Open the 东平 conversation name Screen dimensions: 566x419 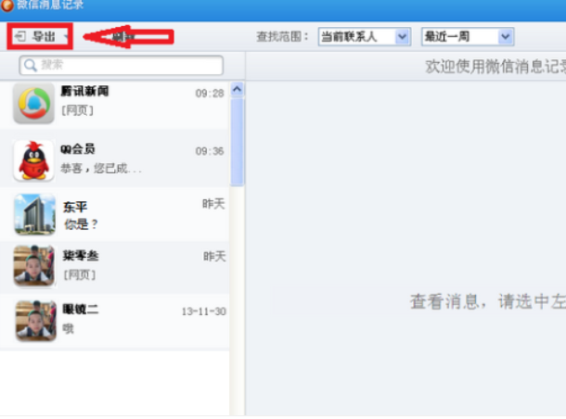coord(75,207)
